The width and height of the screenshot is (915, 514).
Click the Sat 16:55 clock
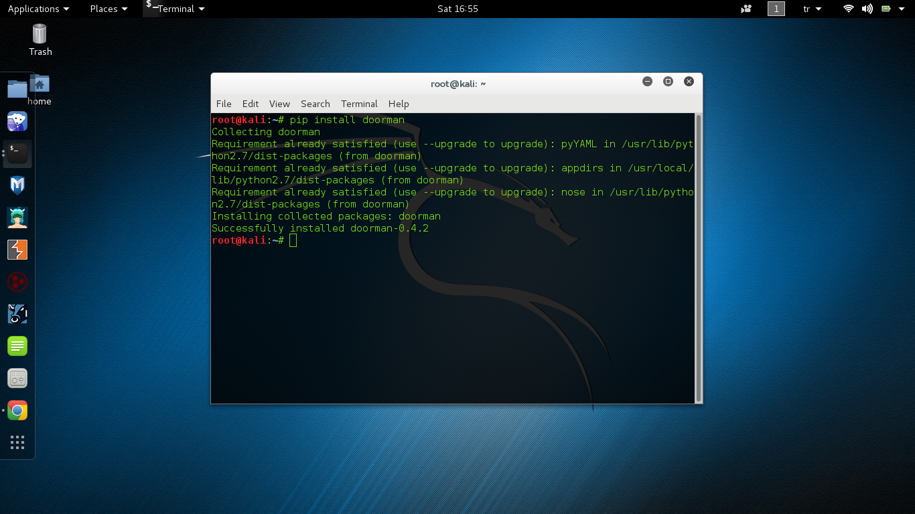tap(457, 9)
